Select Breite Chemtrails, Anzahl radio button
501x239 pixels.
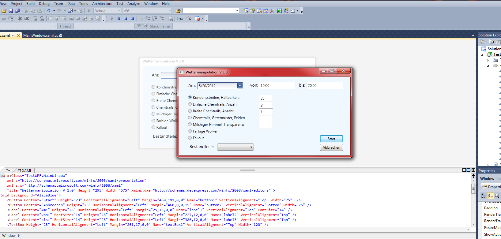190,111
